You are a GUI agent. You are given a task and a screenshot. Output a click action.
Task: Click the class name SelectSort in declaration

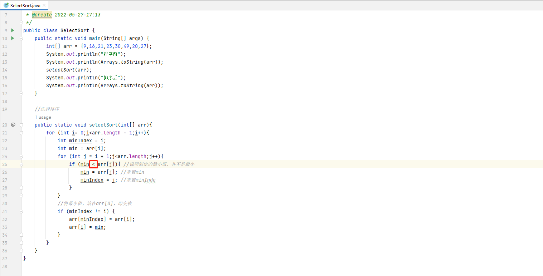tap(75, 30)
